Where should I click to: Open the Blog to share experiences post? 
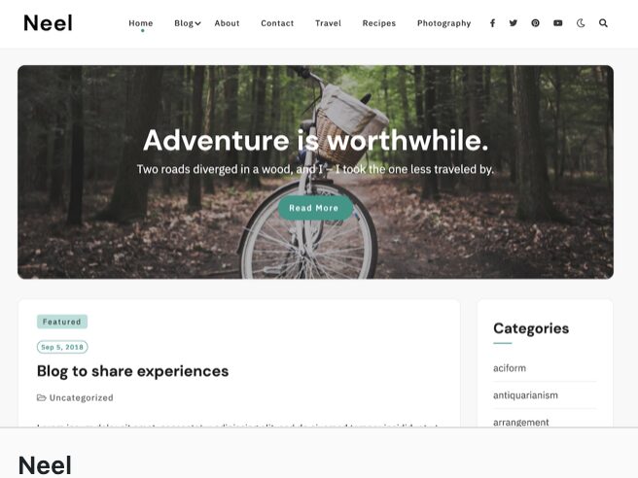pyautogui.click(x=132, y=371)
